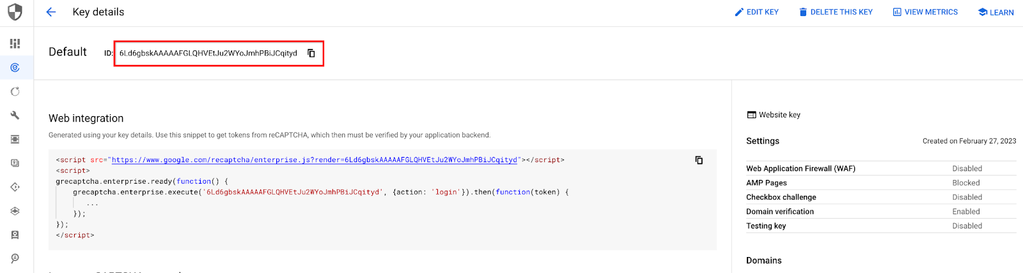
Task: Click the Learn button
Action: [x=996, y=12]
